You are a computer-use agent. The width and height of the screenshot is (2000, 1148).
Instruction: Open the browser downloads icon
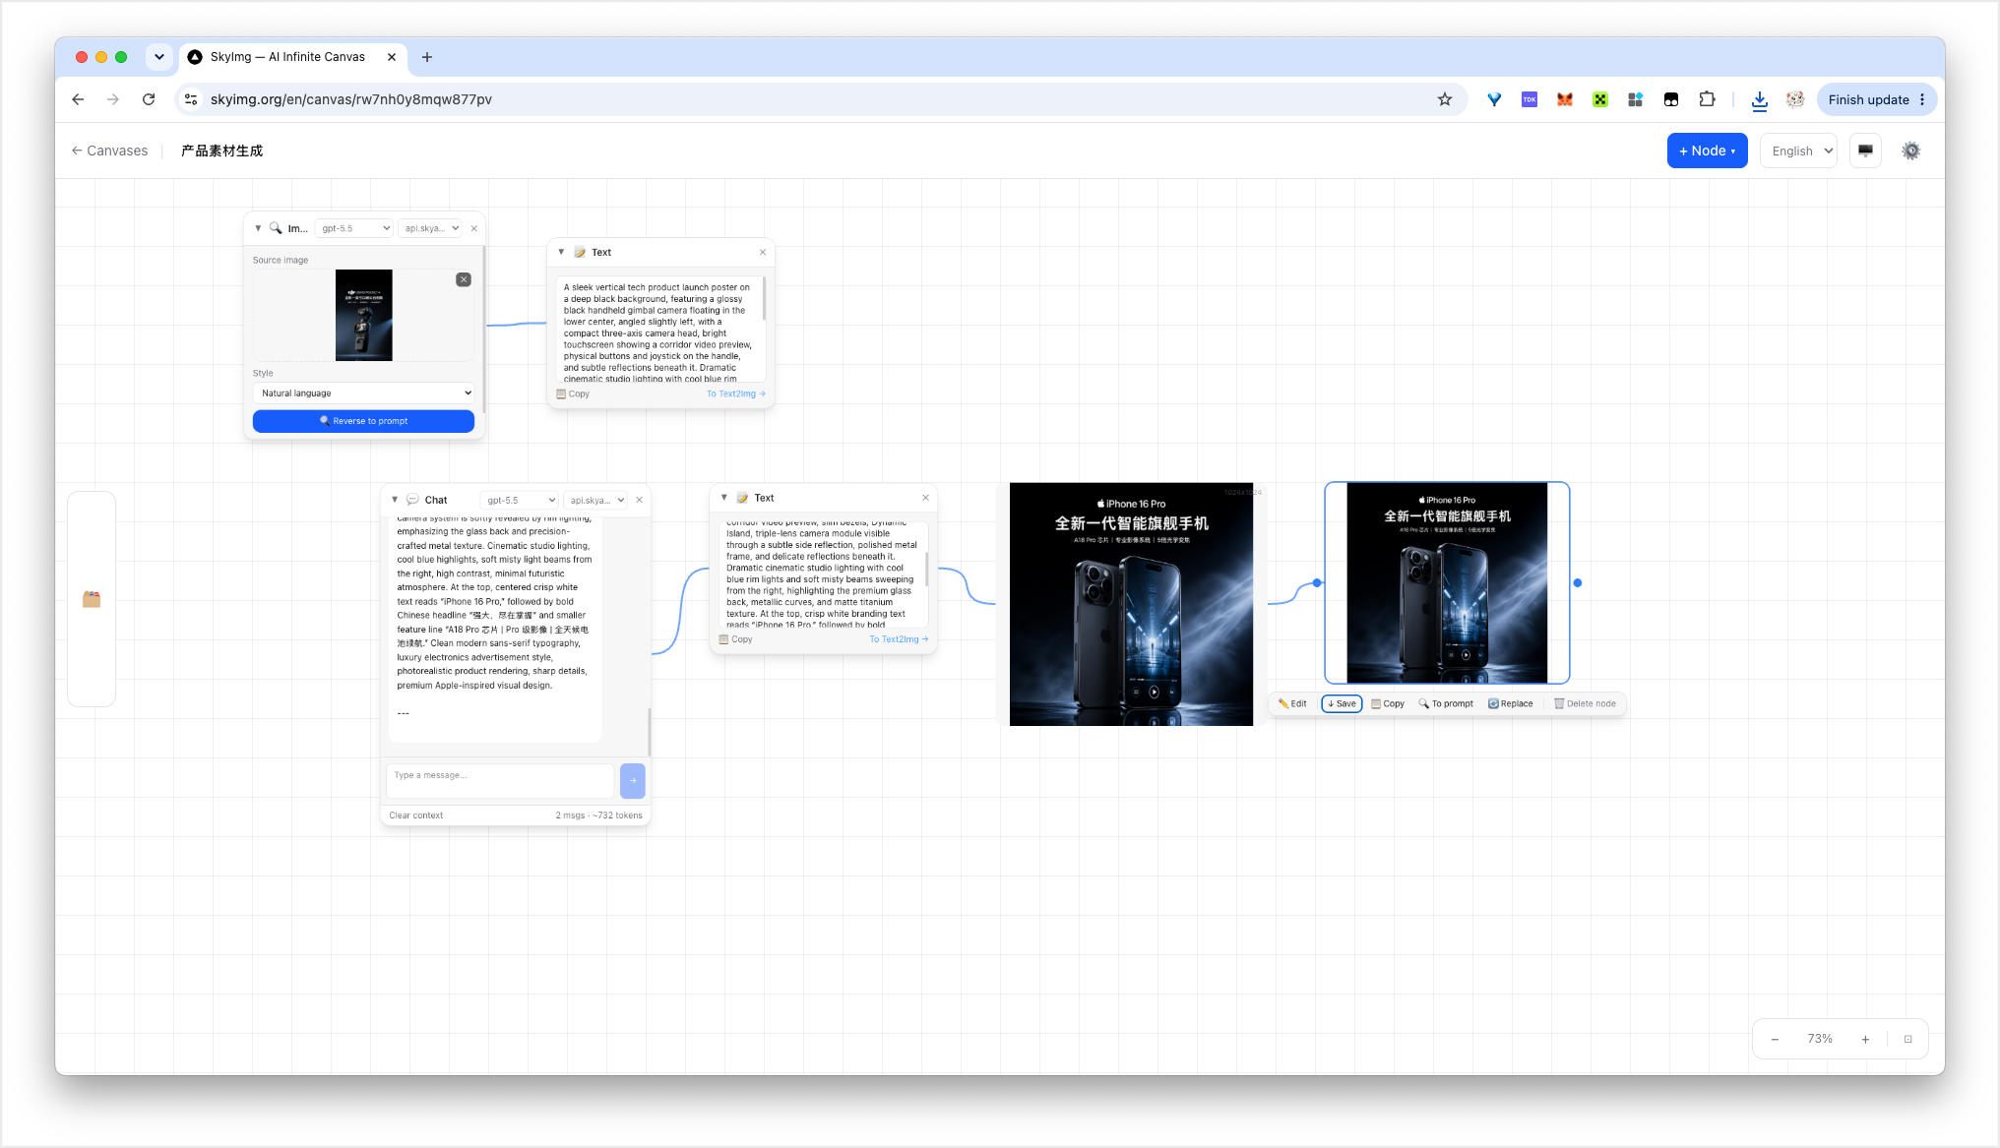coord(1760,99)
